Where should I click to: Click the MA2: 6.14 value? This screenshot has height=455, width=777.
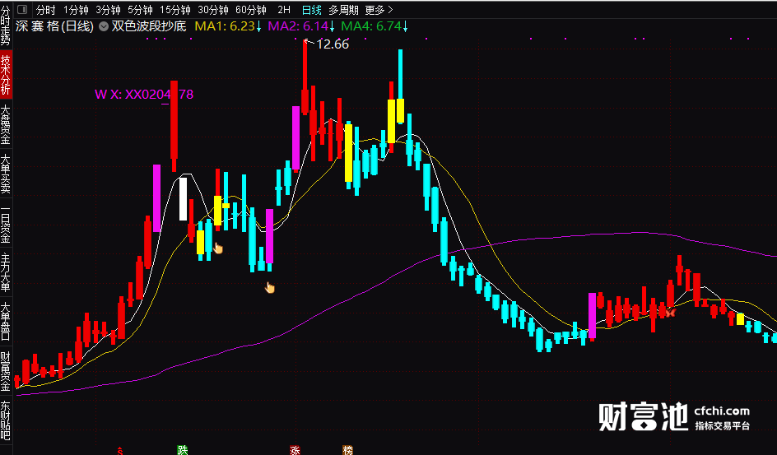click(x=301, y=26)
